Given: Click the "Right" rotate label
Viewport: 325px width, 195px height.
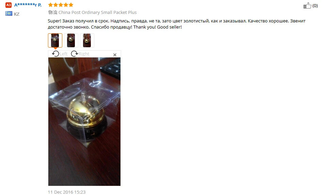Looking at the screenshot, I should (84, 54).
